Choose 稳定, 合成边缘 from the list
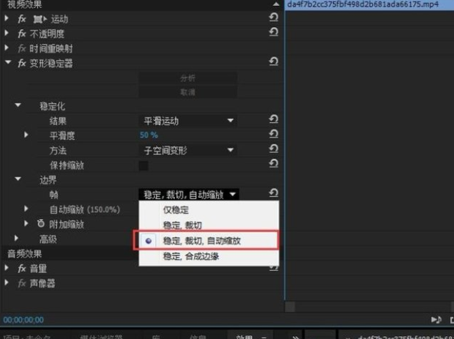This screenshot has height=339, width=454. [x=209, y=256]
